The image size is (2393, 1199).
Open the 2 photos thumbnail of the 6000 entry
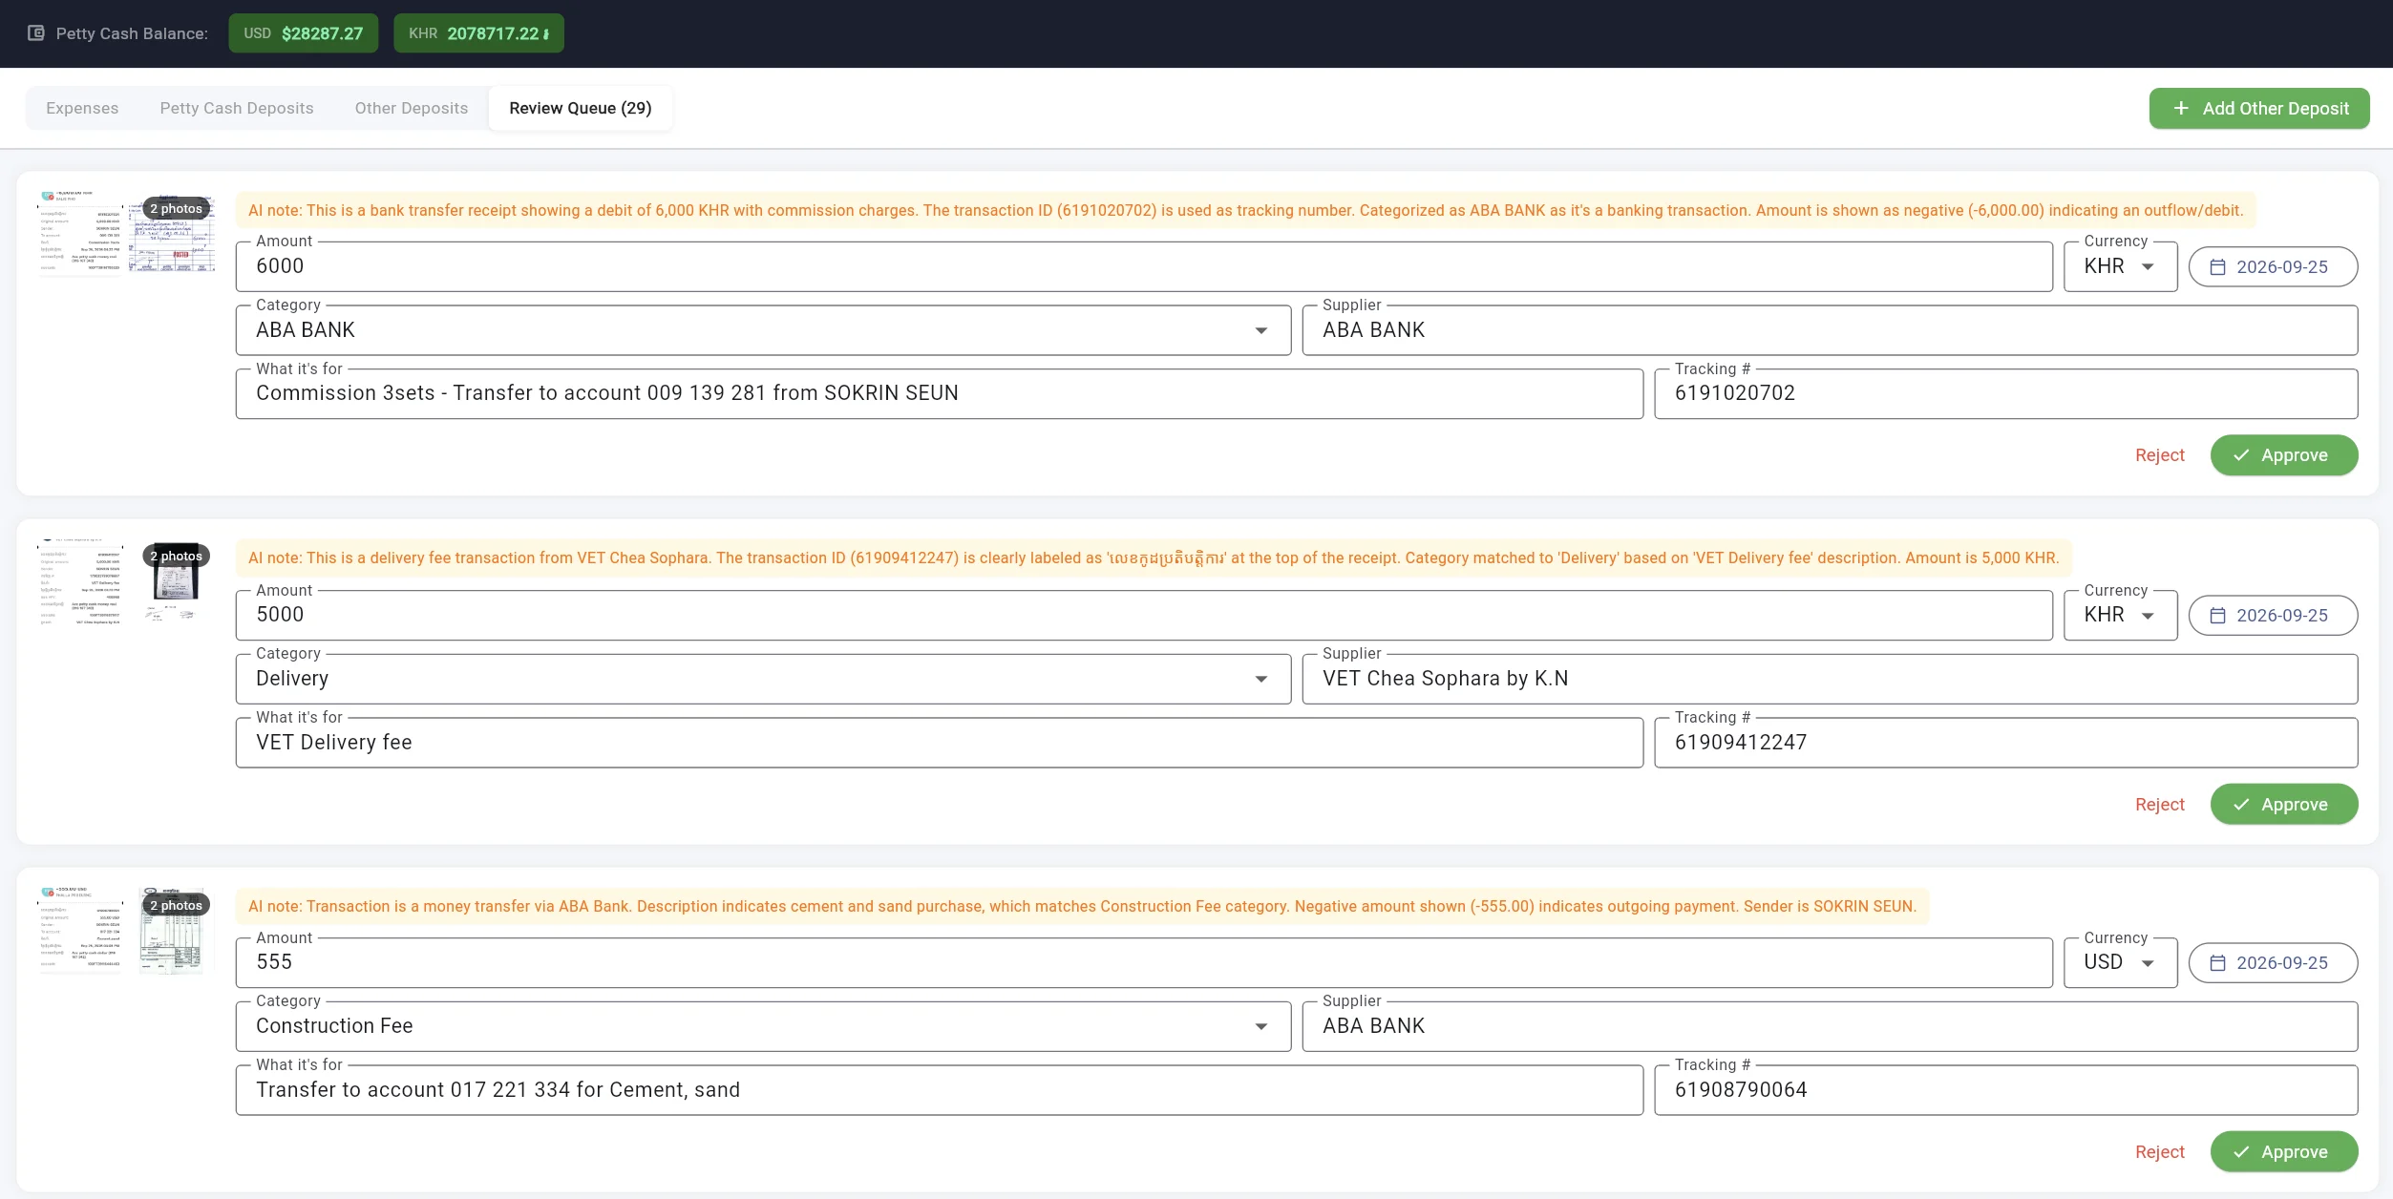point(174,233)
